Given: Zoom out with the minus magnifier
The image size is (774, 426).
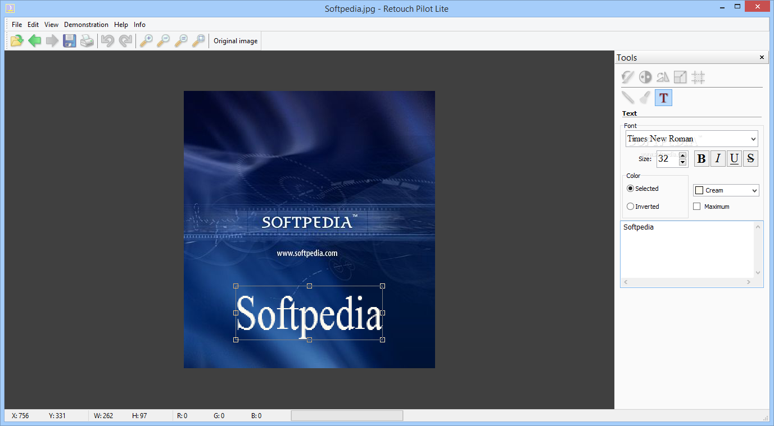Looking at the screenshot, I should 164,40.
